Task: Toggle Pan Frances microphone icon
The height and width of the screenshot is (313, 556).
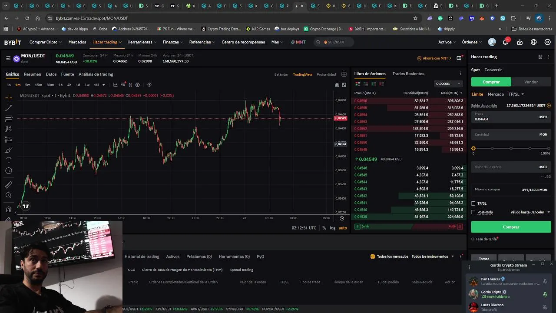Action: 545,281
